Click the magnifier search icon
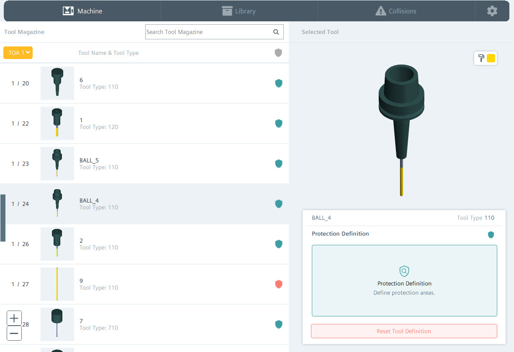This screenshot has height=352, width=514. tap(276, 32)
